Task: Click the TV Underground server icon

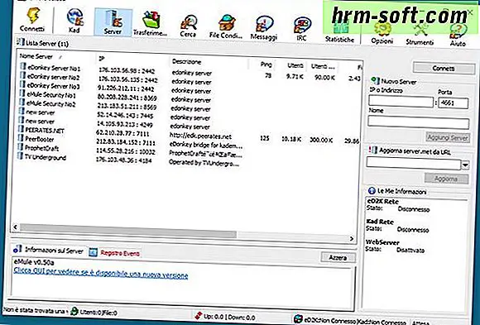Action: (x=20, y=155)
